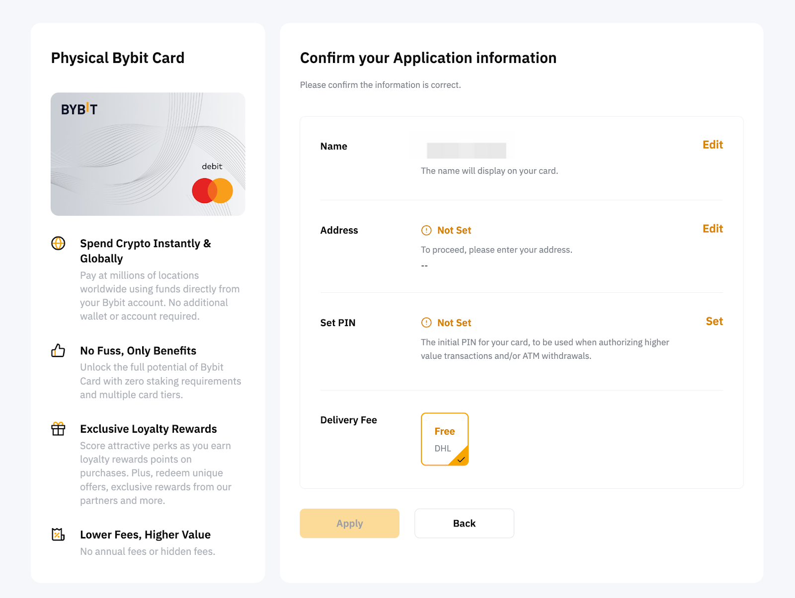Image resolution: width=795 pixels, height=598 pixels.
Task: Click the Not Set status for Address
Action: (x=454, y=230)
